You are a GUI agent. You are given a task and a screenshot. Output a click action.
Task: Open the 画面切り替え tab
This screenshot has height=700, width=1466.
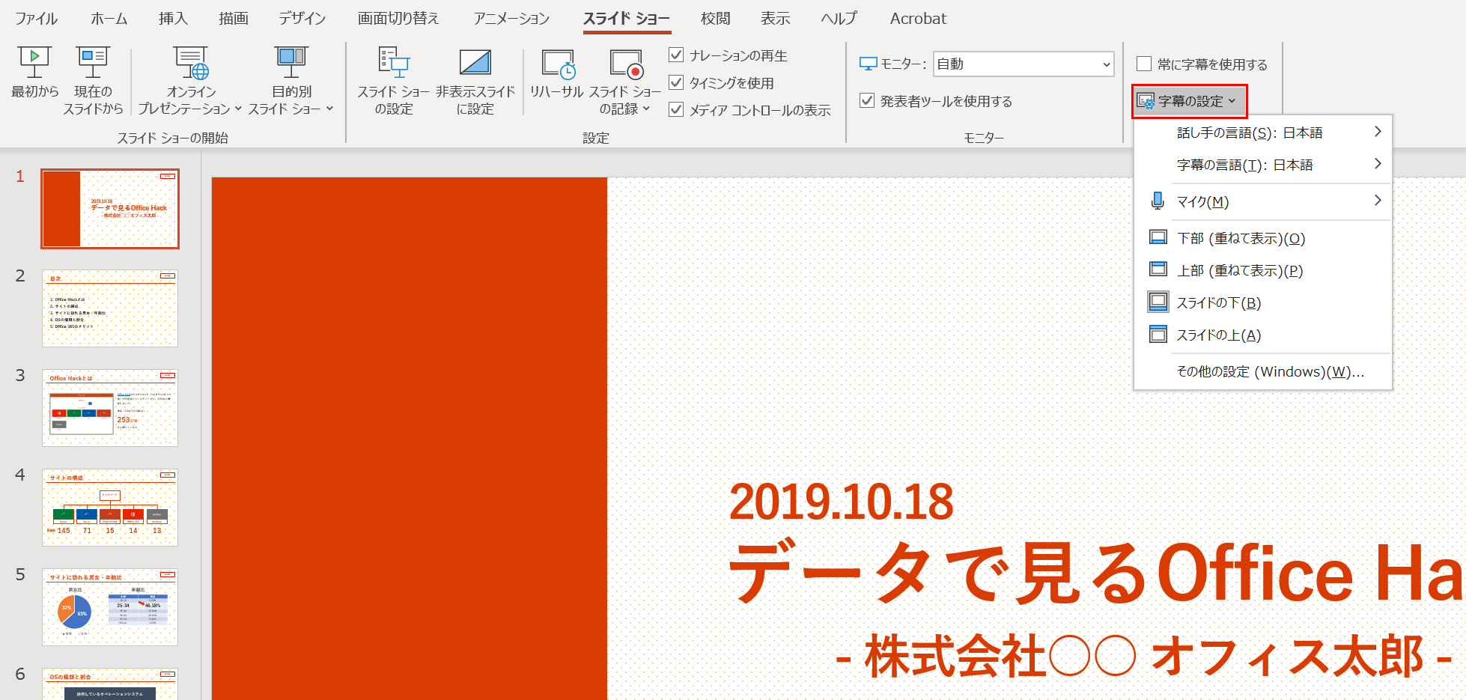(x=398, y=19)
